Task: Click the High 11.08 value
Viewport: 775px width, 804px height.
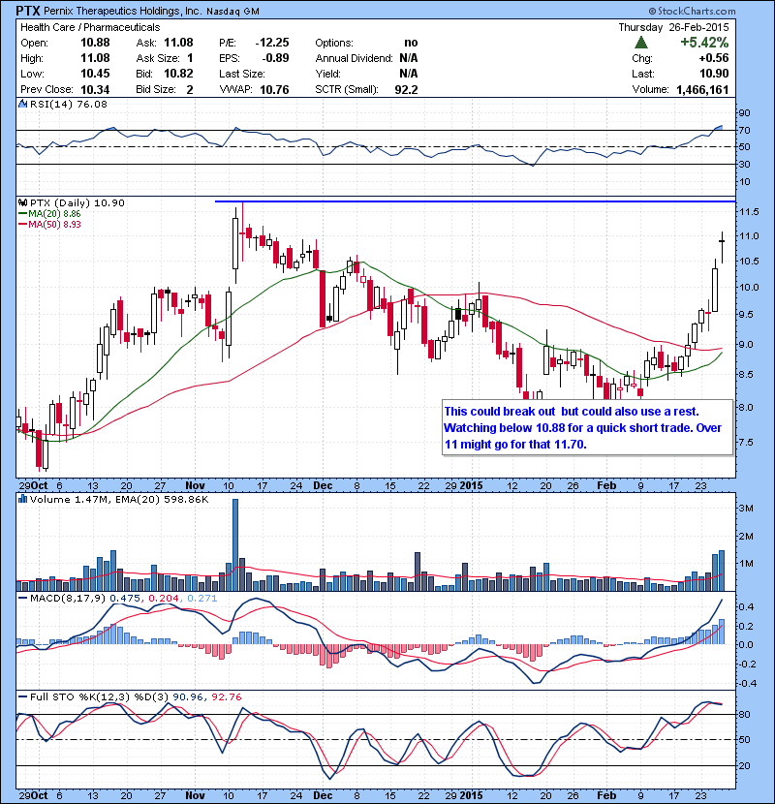Action: [95, 58]
